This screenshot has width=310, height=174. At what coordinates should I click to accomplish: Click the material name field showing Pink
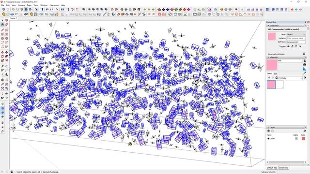290,61
